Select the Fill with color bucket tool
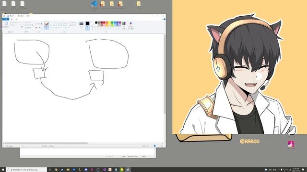307x172 pixels. (39, 24)
